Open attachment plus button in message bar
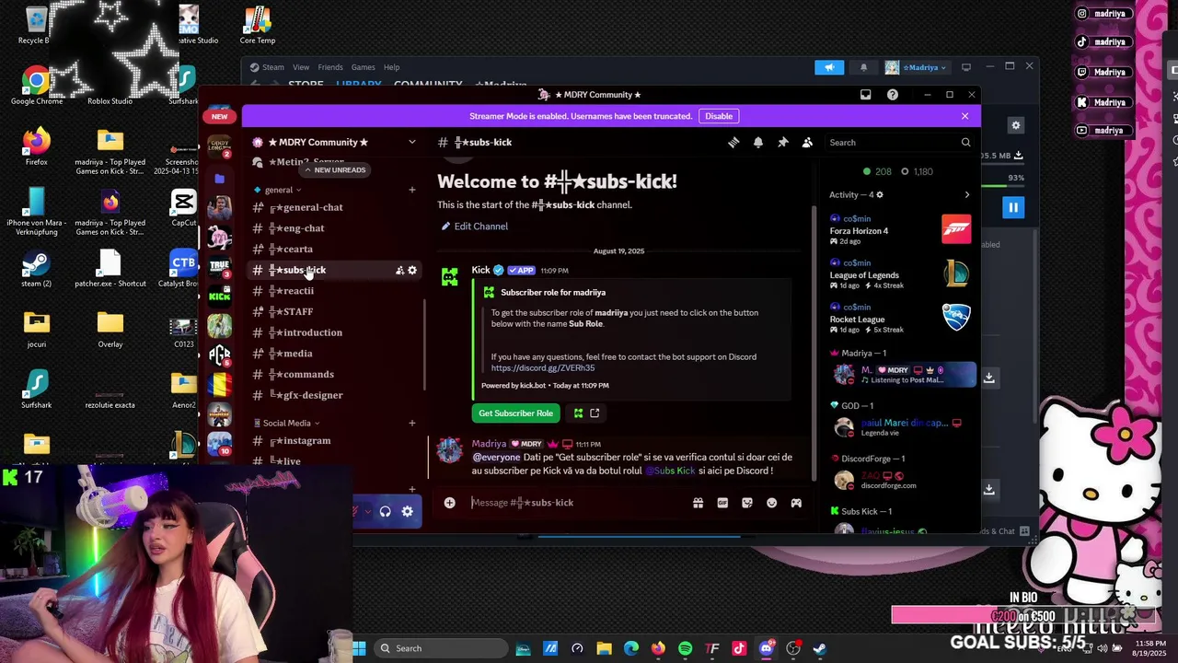Viewport: 1178px width, 663px height. click(x=449, y=503)
